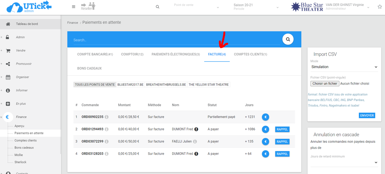This screenshot has width=385, height=174.
Task: Click the star favorite icon top right
Action: click(x=380, y=7)
